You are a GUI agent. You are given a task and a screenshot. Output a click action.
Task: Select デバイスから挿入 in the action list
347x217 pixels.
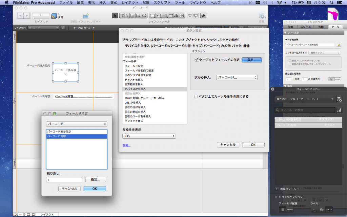point(136,88)
